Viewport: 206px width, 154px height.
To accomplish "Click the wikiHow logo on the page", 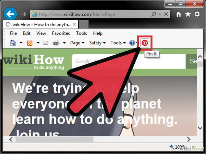I will [x=33, y=62].
